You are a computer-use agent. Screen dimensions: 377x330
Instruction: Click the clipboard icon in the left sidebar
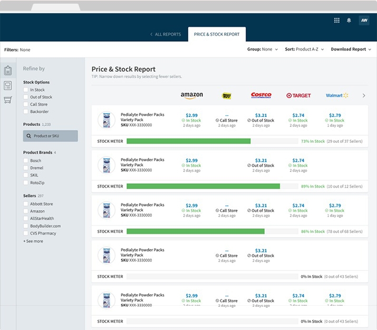(8, 71)
